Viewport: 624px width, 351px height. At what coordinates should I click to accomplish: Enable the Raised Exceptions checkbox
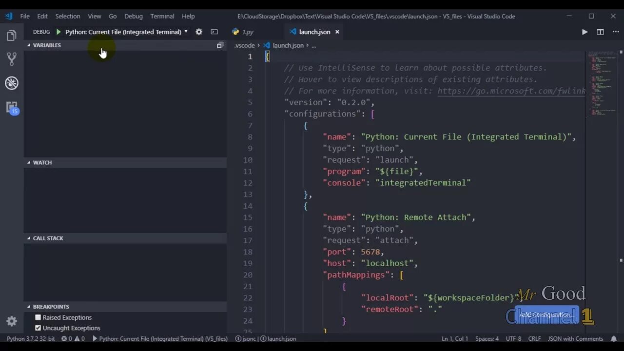38,317
